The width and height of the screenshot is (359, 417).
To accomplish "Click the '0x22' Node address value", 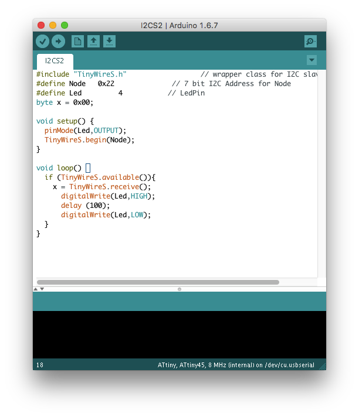I will [x=106, y=84].
